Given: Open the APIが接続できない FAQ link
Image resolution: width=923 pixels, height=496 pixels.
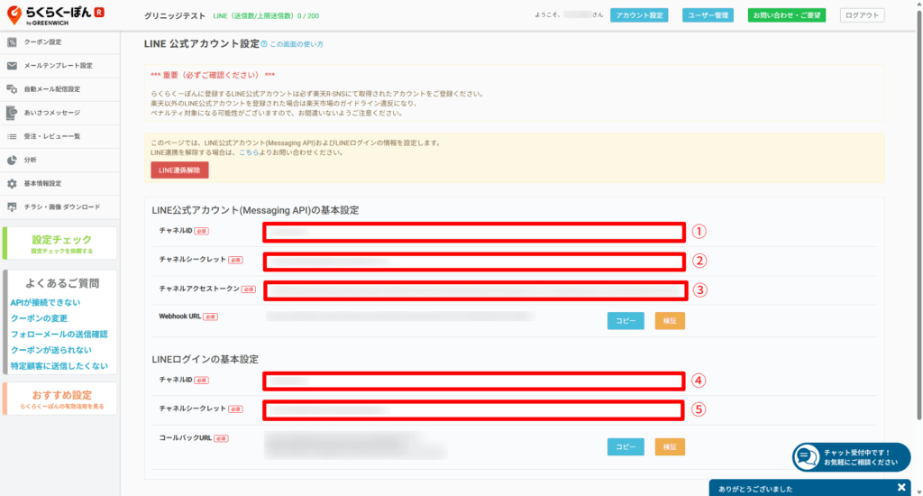Looking at the screenshot, I should pos(45,302).
